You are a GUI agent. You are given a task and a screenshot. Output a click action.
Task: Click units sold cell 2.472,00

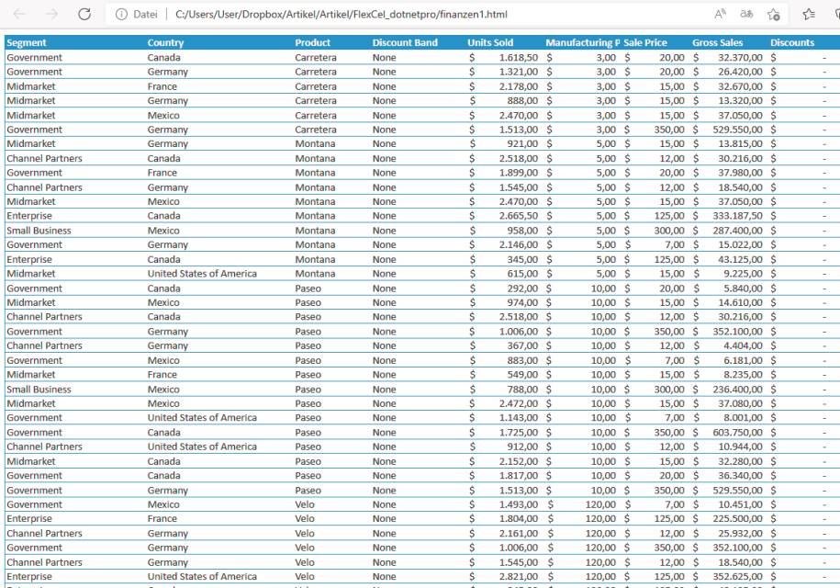[519, 403]
